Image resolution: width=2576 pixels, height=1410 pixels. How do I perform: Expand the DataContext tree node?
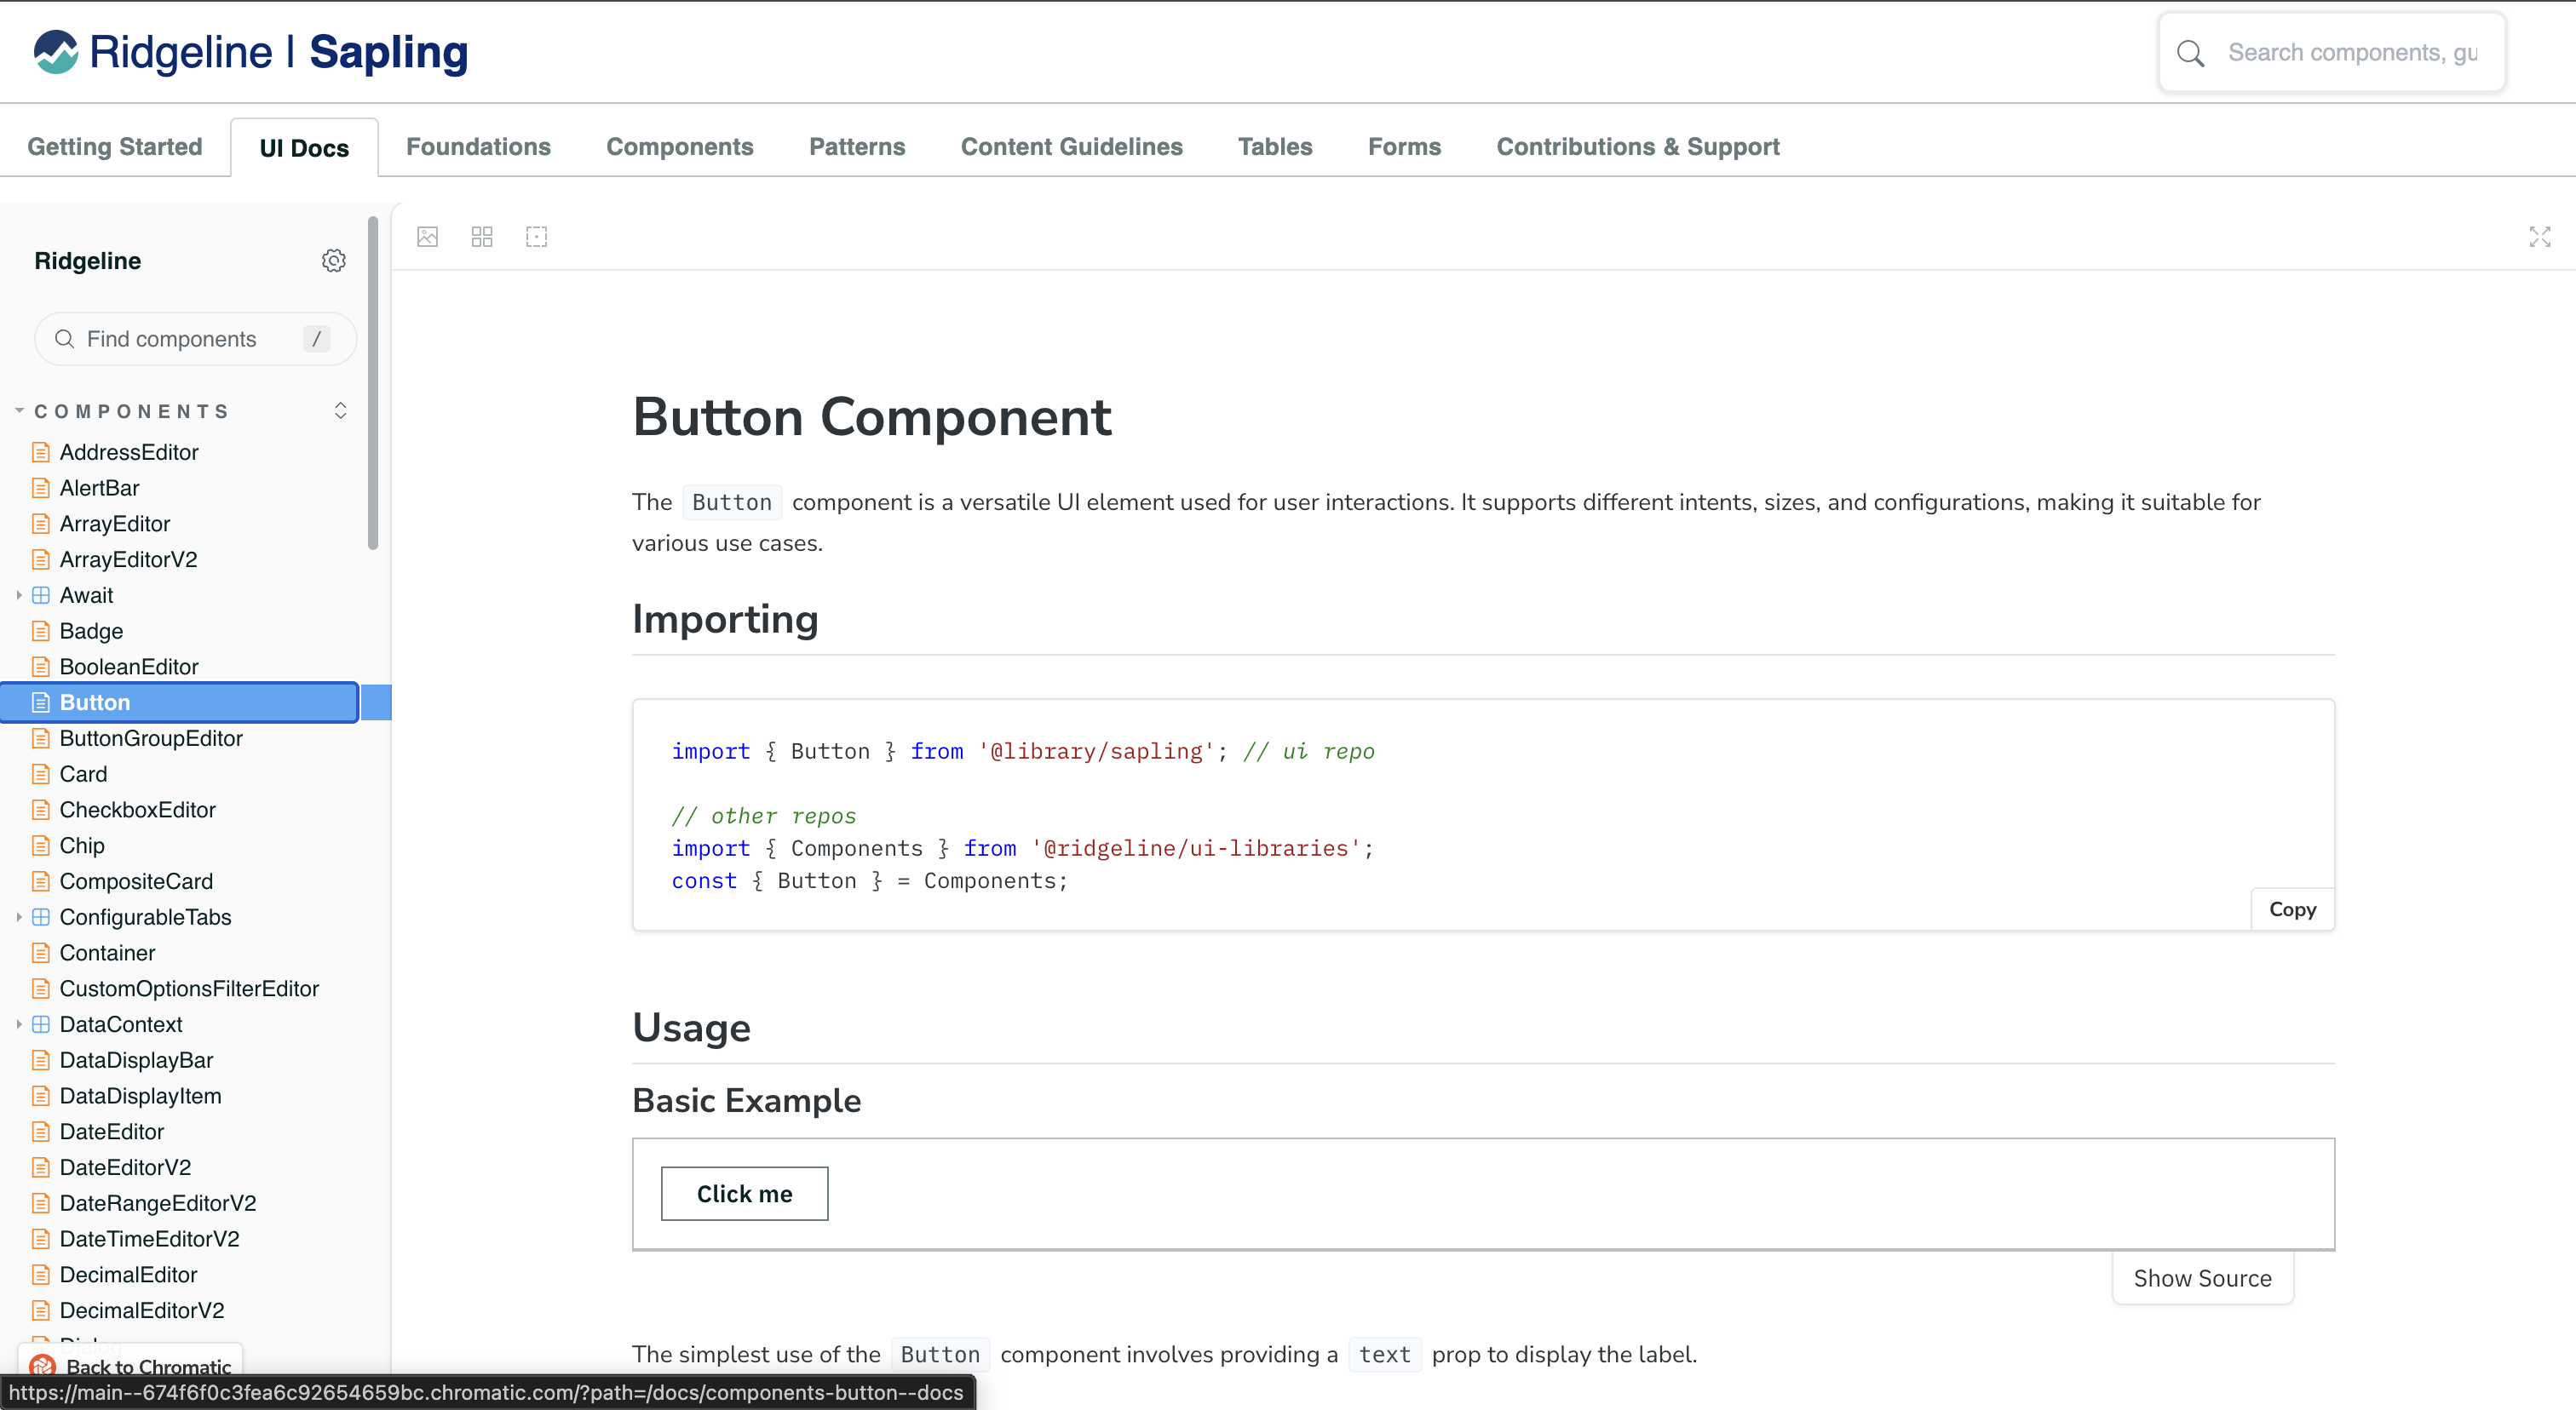[19, 1024]
